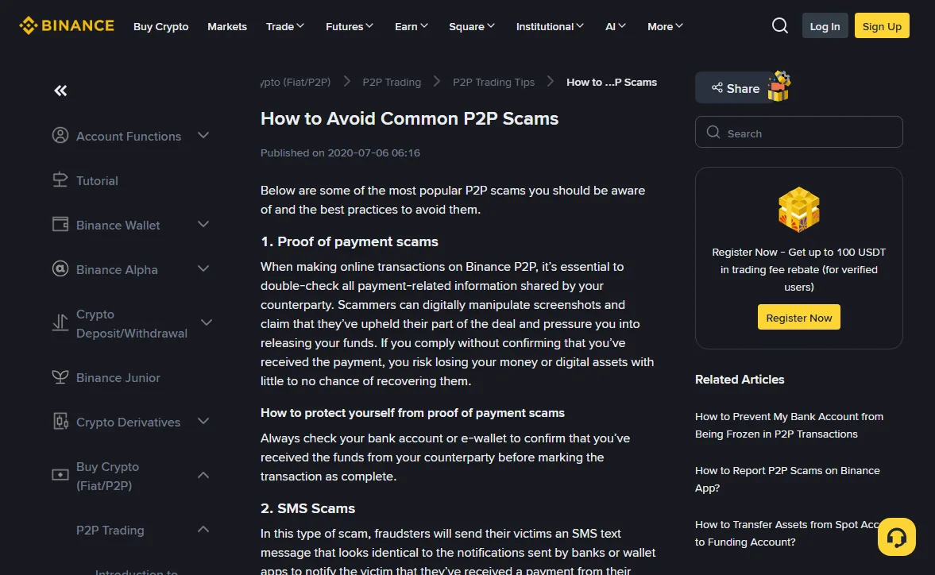Open P2P Trading Tips breadcrumb link
935x575 pixels.
tap(494, 83)
